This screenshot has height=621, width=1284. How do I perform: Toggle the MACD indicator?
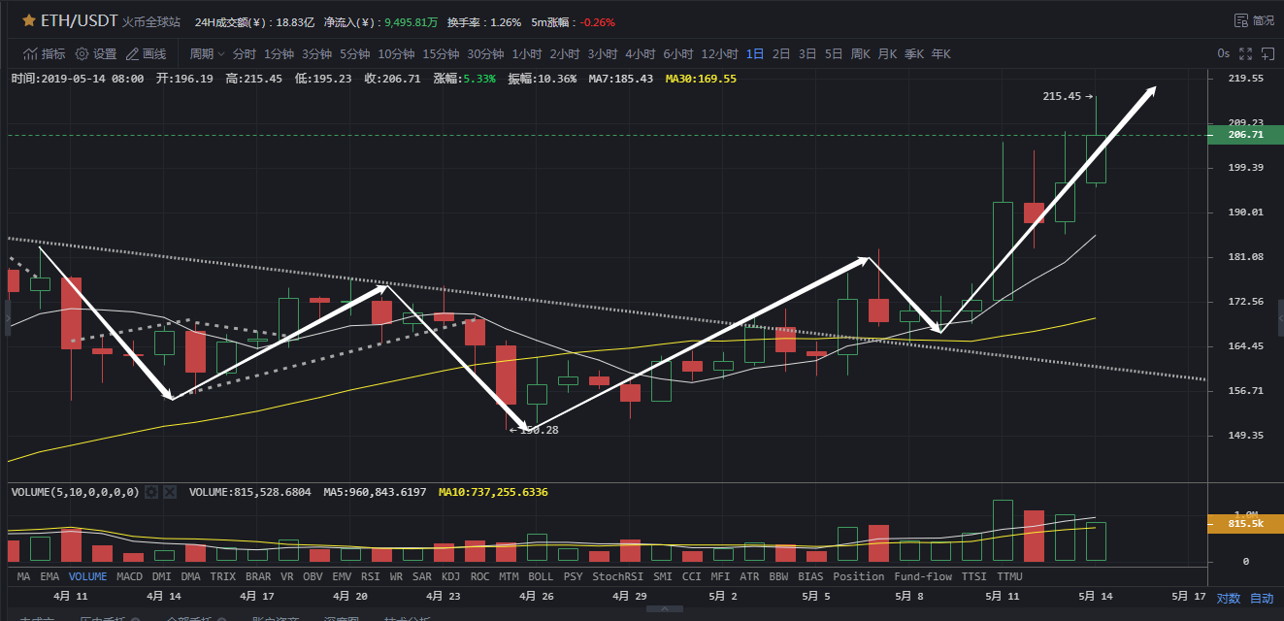[x=129, y=576]
